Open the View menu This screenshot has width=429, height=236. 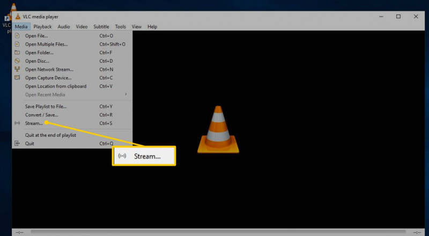137,27
